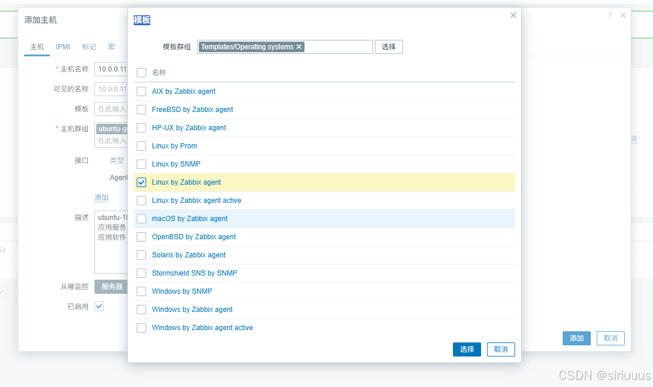Check Linux by Zabbix agent active checkbox

tap(141, 201)
